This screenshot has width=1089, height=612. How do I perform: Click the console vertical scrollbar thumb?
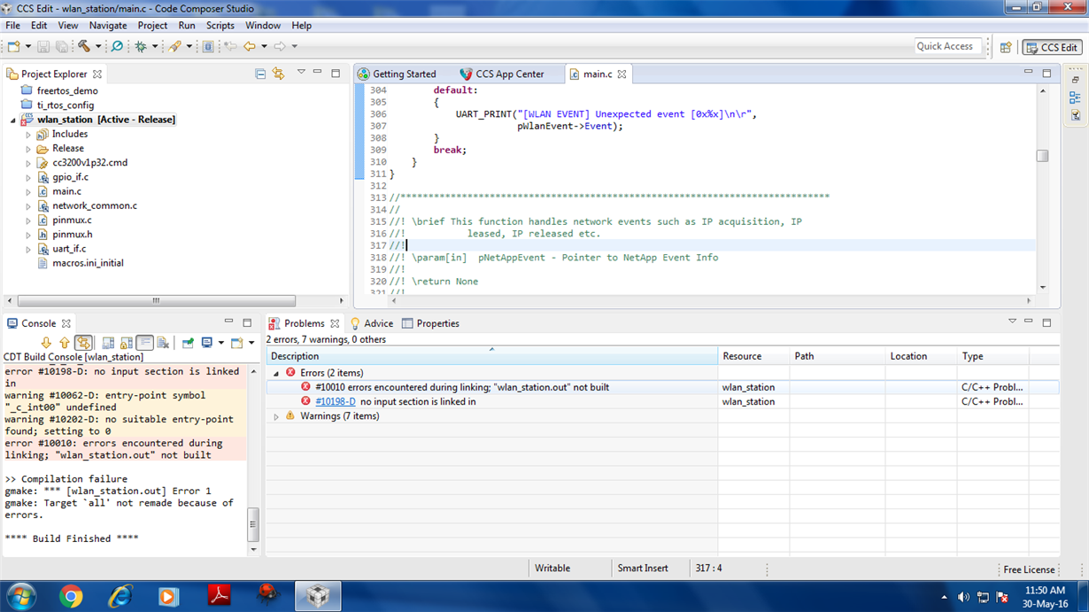[252, 523]
